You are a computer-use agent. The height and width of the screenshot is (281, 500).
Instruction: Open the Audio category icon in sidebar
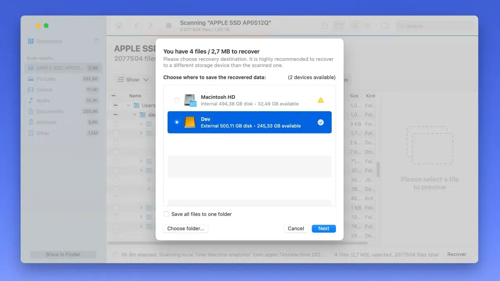(x=31, y=100)
